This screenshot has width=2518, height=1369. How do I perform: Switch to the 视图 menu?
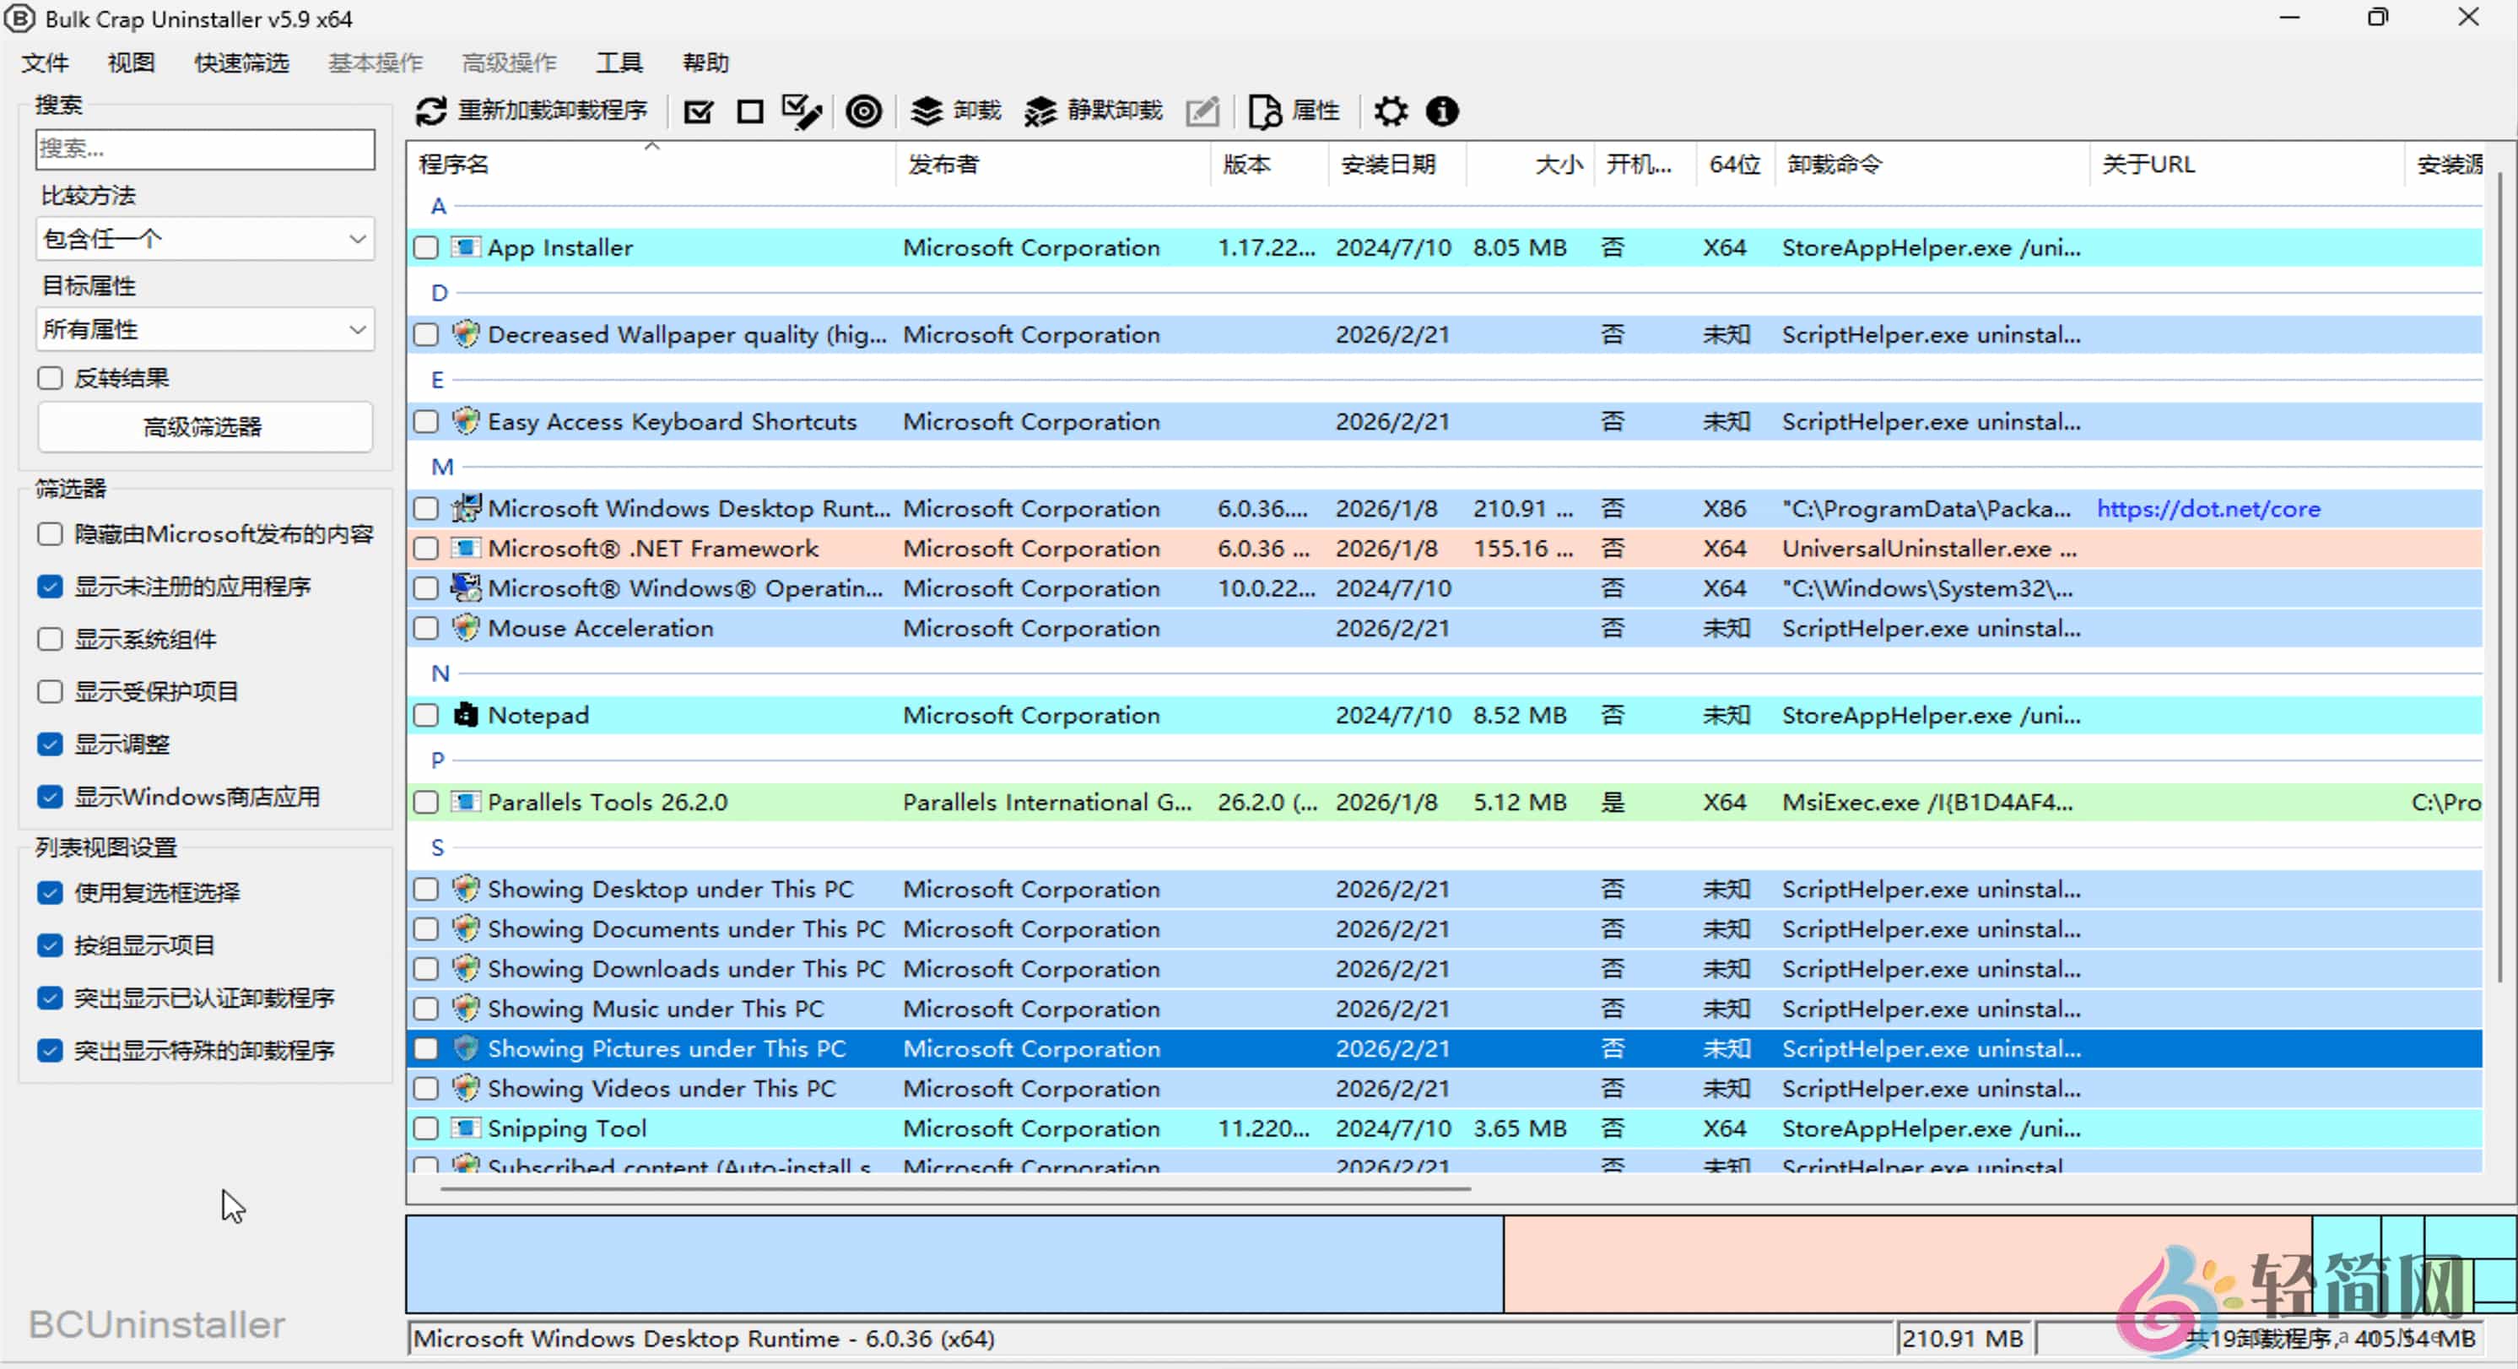pyautogui.click(x=130, y=62)
